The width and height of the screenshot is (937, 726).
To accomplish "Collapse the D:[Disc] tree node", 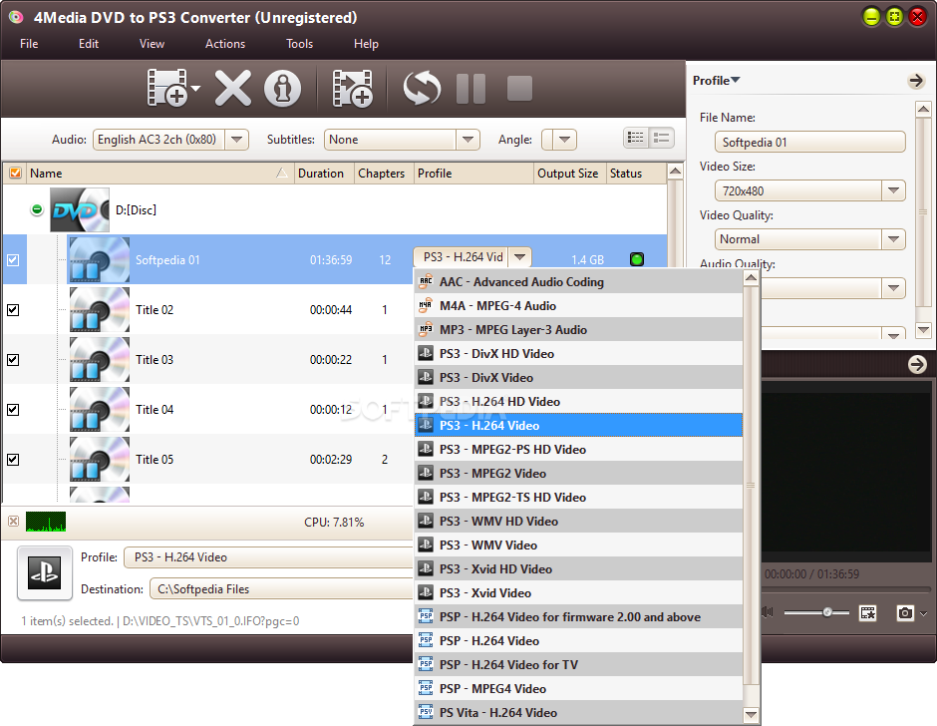I will pos(37,209).
